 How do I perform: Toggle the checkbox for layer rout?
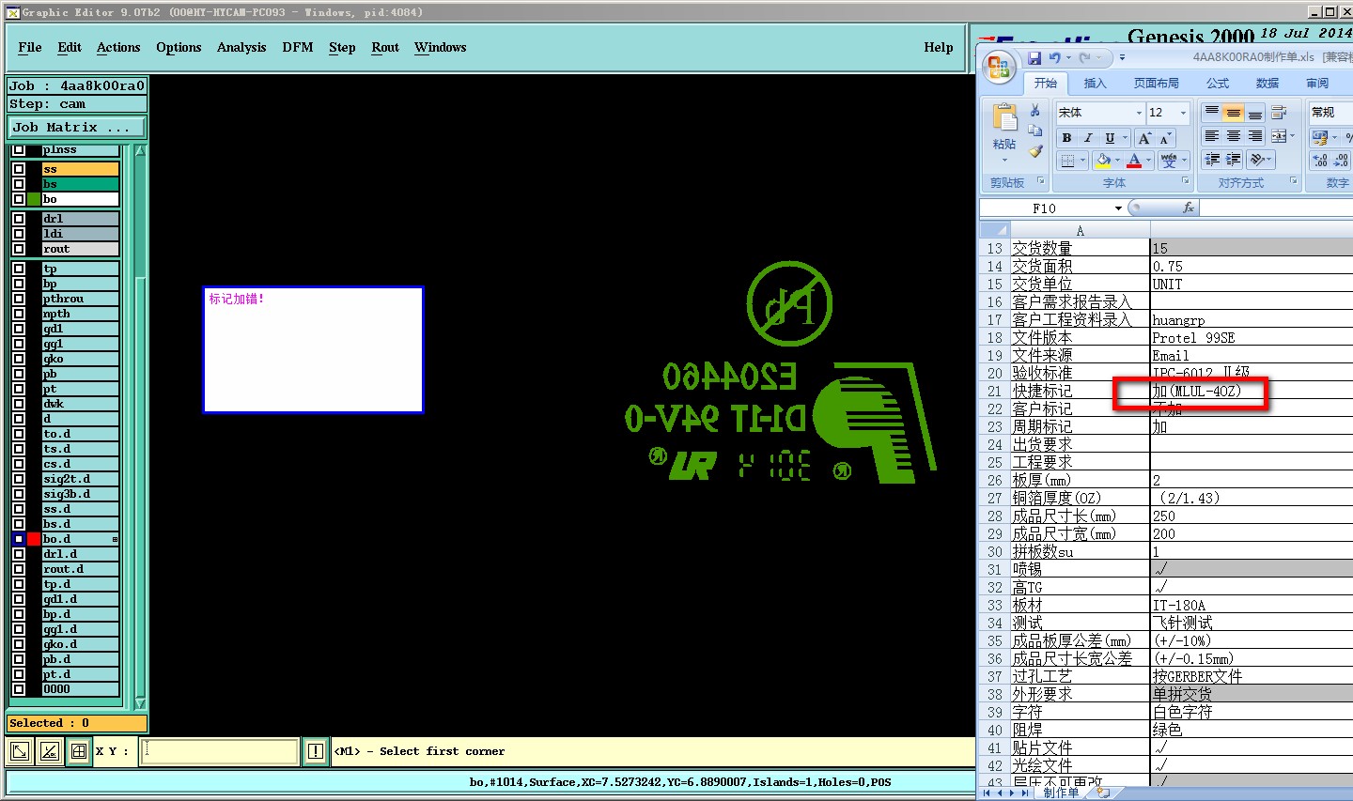point(19,249)
